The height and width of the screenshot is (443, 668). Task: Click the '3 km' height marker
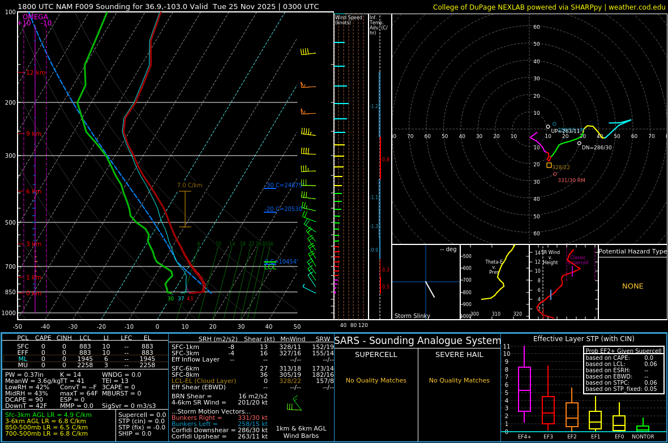33,244
